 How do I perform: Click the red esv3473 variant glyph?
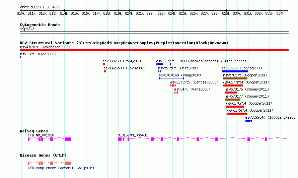tap(176, 93)
